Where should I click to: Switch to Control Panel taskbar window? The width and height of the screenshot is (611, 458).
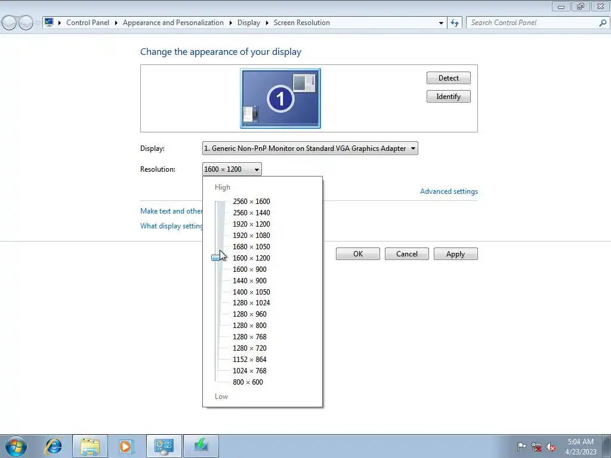click(x=163, y=446)
